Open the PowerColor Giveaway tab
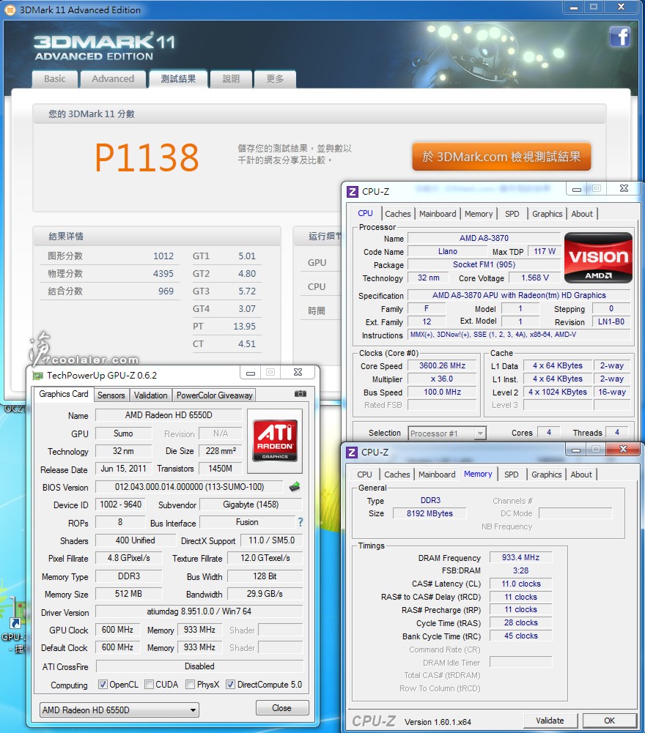 point(214,395)
